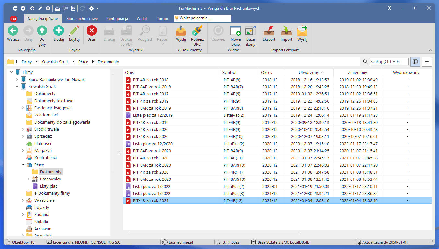Open the Biuro rachunkowe ribbon tab
Image resolution: width=439 pixels, height=249 pixels.
82,19
